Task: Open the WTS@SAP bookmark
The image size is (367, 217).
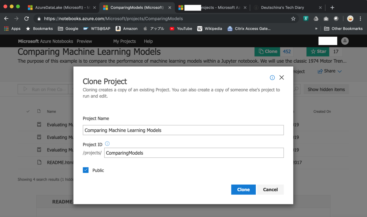Action: [x=97, y=28]
